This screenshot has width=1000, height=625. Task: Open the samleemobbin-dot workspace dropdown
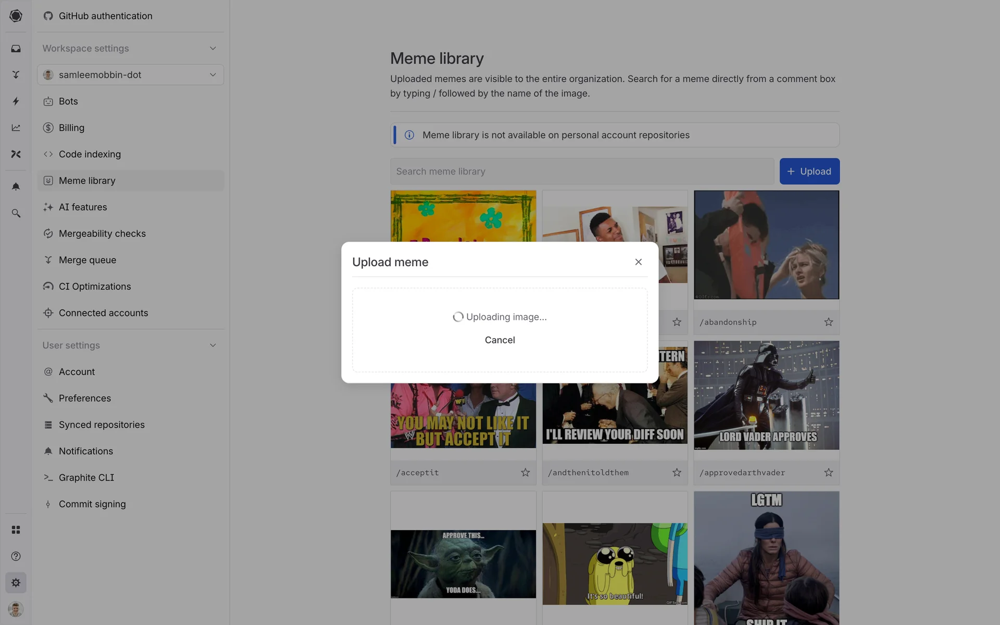tap(130, 75)
